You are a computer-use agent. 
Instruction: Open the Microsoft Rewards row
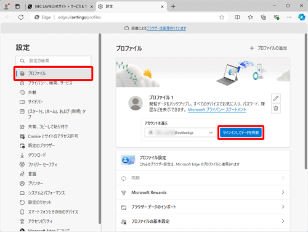click(203, 193)
